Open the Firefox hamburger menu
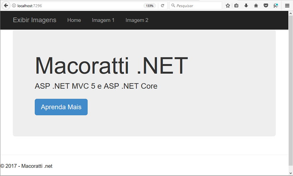 pos(287,6)
